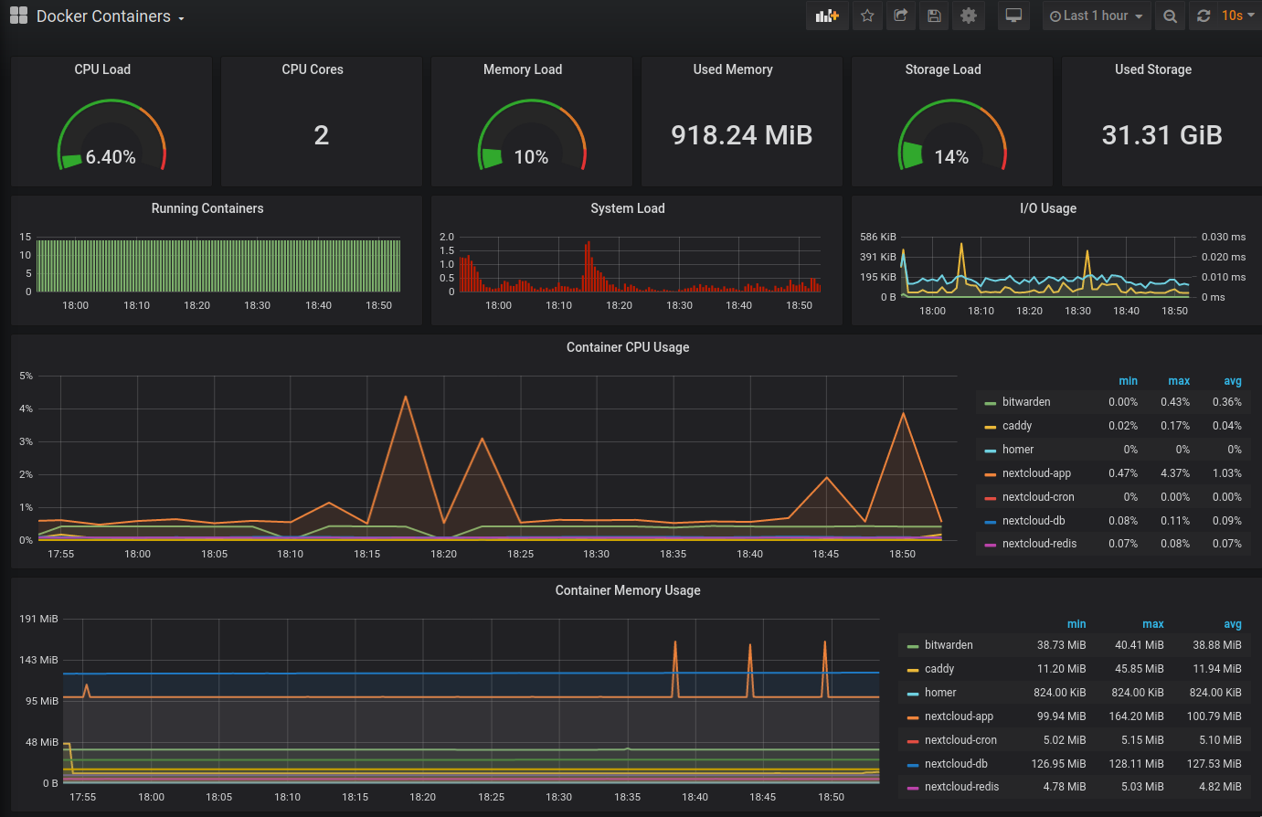The height and width of the screenshot is (817, 1262).
Task: Click nextcloud-app max CPU value 4.37%
Action: point(1175,473)
